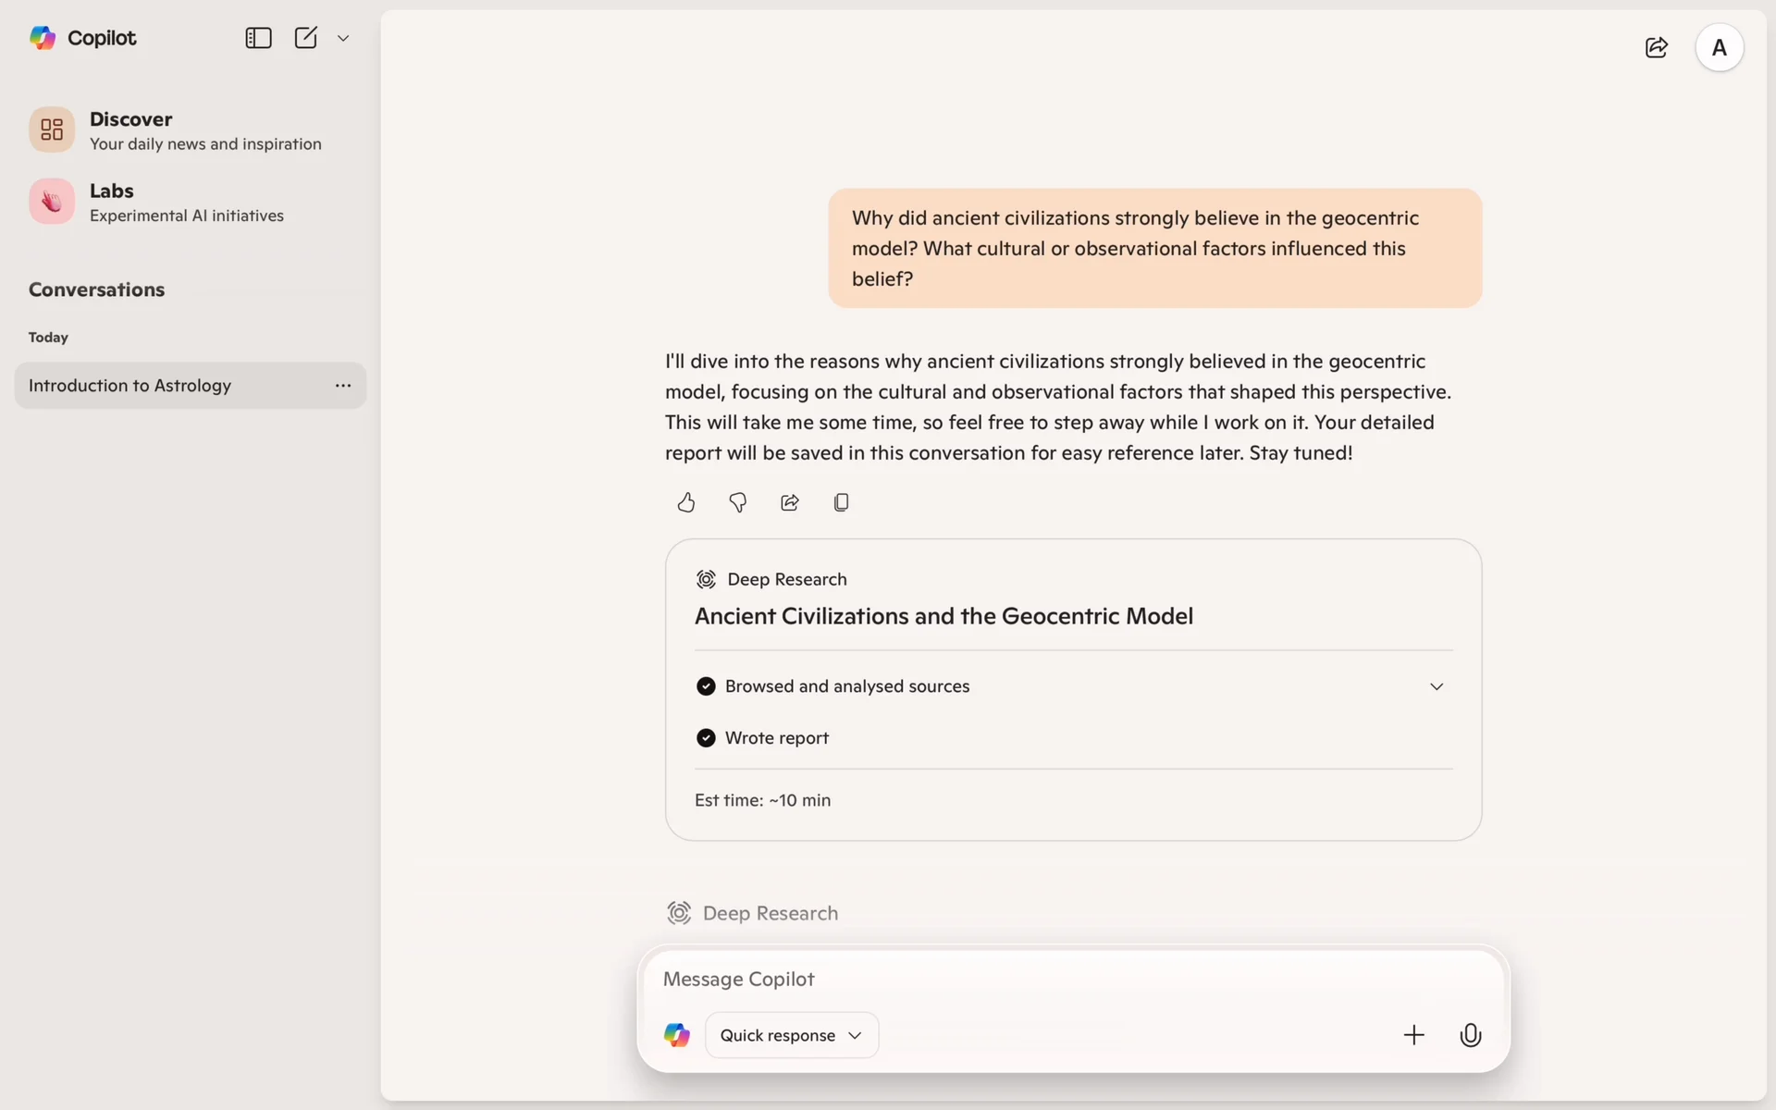Image resolution: width=1776 pixels, height=1110 pixels.
Task: Expand Browsed and analysed sources
Action: (1436, 686)
